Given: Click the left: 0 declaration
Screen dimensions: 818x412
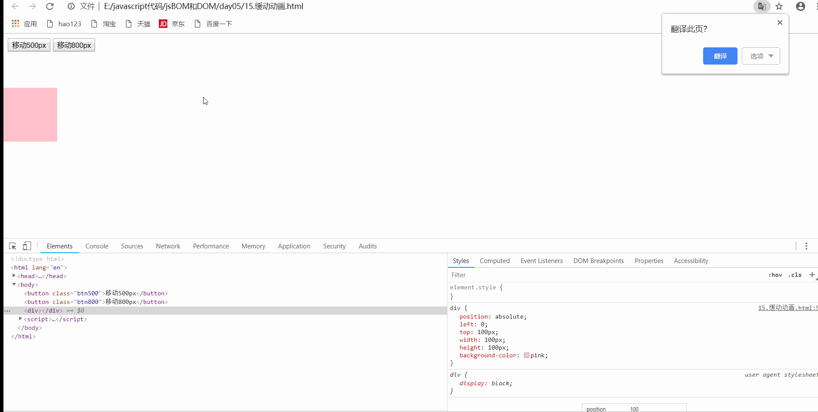Looking at the screenshot, I should point(473,324).
